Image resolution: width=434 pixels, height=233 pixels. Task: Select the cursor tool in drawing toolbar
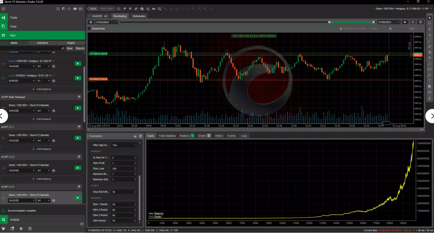429,18
